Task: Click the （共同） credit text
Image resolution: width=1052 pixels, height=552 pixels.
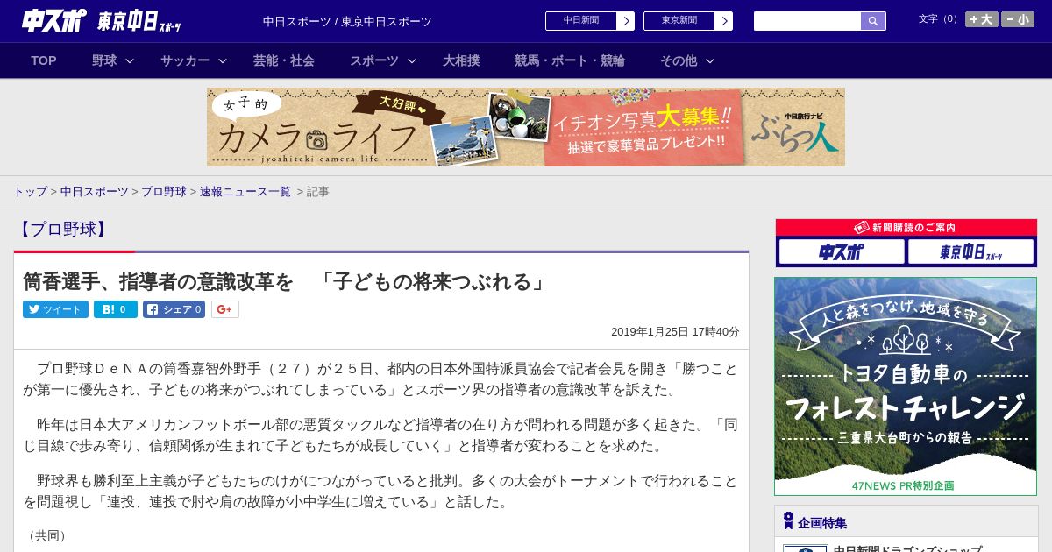Action: tap(47, 535)
